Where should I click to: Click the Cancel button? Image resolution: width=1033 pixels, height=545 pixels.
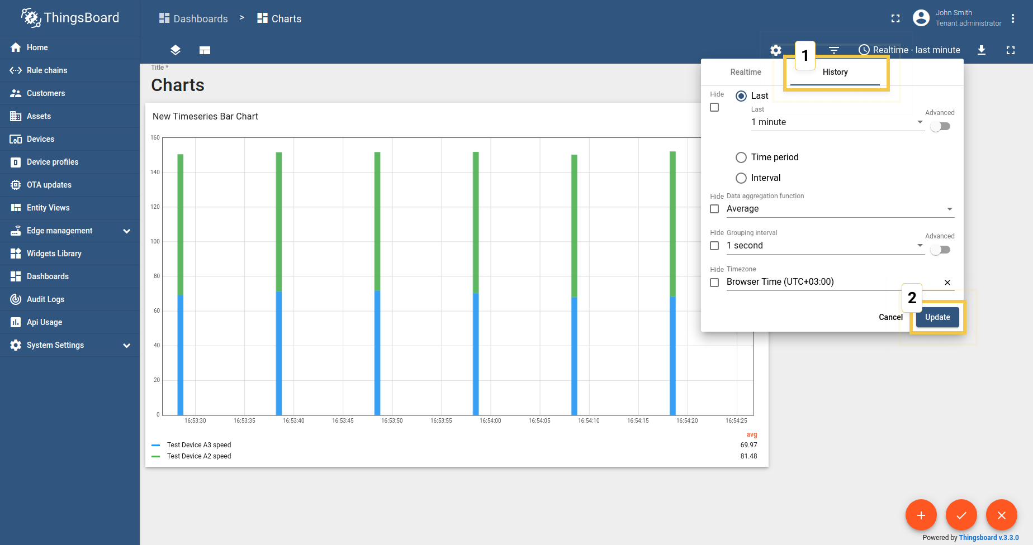pyautogui.click(x=890, y=317)
